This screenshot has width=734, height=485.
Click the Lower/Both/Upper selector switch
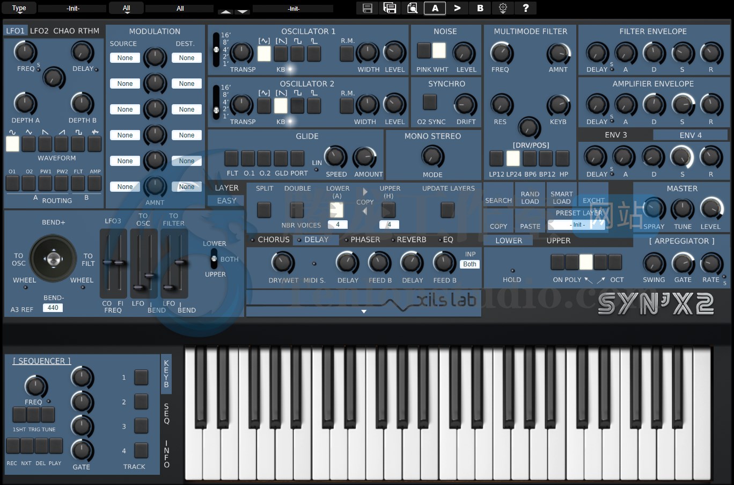pos(214,259)
